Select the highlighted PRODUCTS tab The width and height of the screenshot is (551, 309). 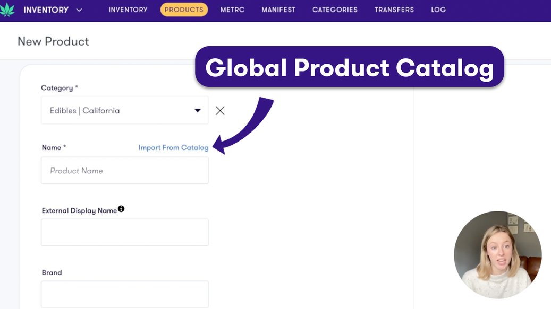click(x=184, y=10)
